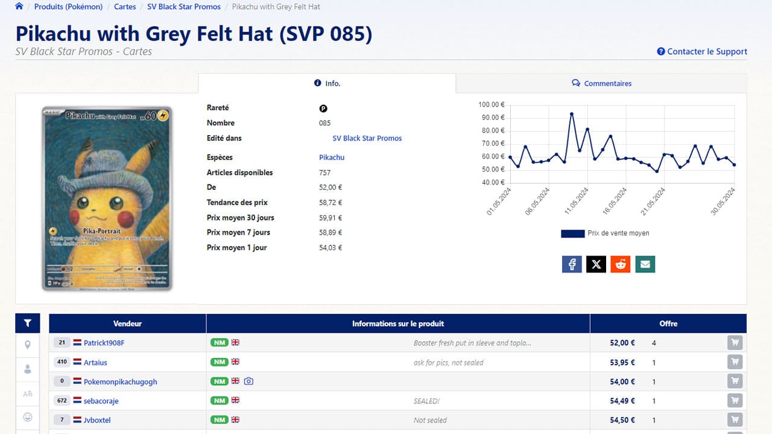The height and width of the screenshot is (434, 772).
Task: Sort by Vendeur column header
Action: [127, 324]
